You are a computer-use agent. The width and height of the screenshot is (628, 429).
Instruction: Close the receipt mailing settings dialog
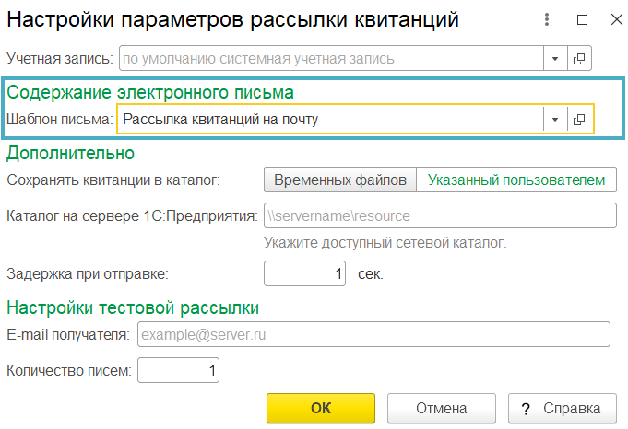(x=617, y=19)
